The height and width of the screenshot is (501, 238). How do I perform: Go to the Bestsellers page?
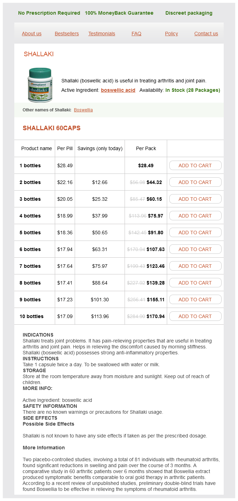(x=67, y=34)
